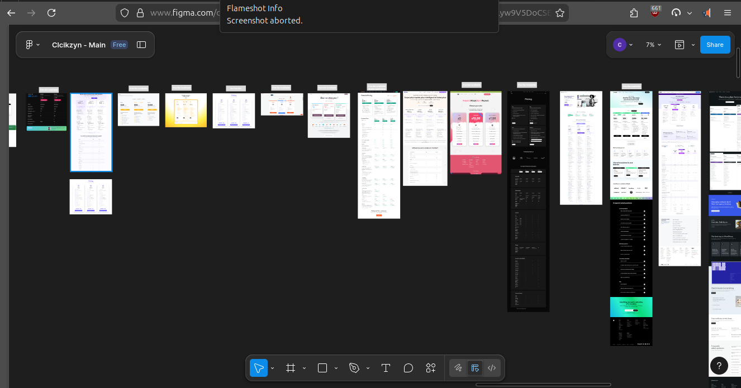The height and width of the screenshot is (388, 741).
Task: Toggle the sidebar panel visibility icon
Action: pyautogui.click(x=141, y=45)
